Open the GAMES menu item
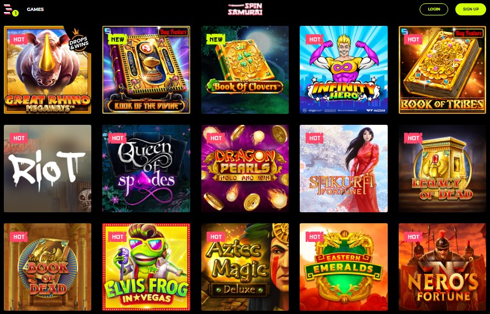 (x=35, y=9)
